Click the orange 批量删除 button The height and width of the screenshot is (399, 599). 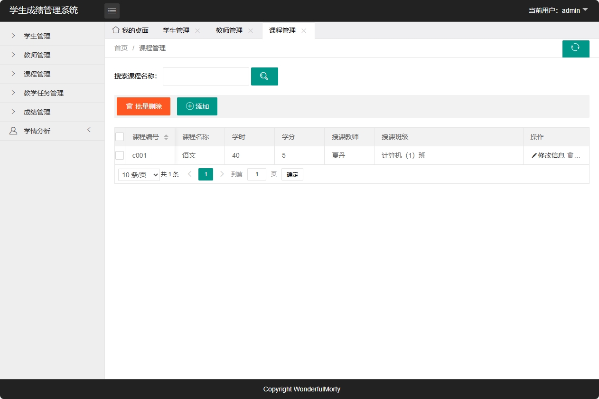tap(143, 106)
